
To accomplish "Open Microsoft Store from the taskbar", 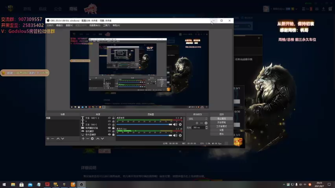I will coord(22,184).
